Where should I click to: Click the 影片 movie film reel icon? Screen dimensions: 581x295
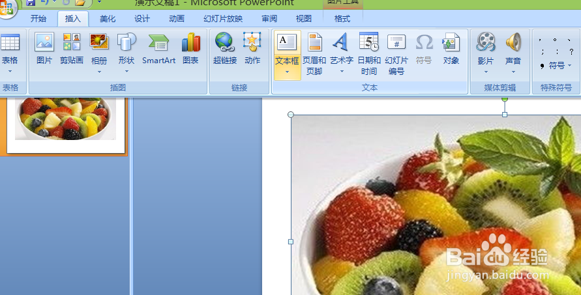pyautogui.click(x=486, y=42)
